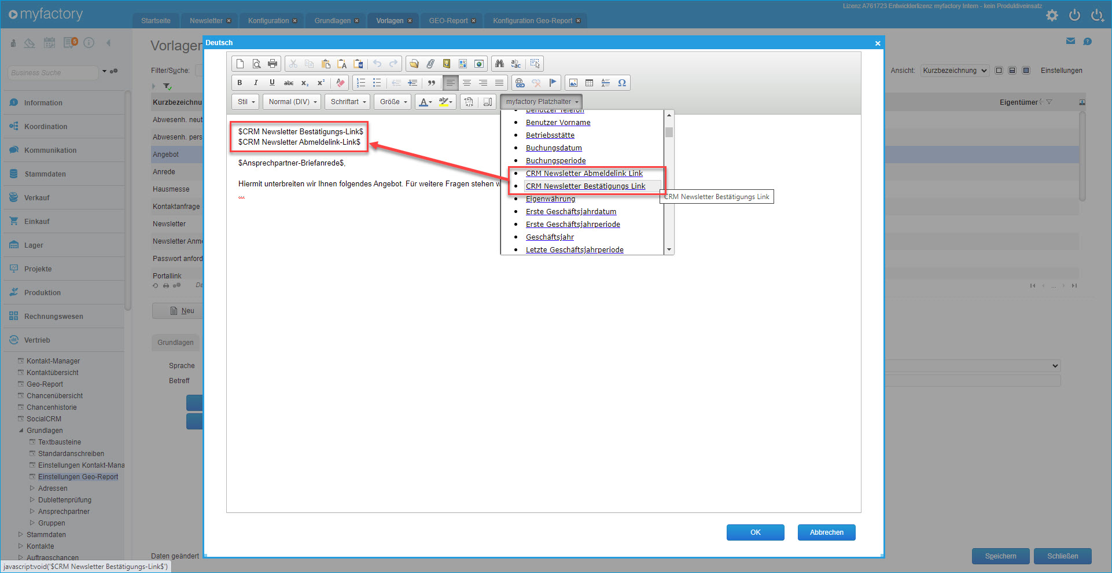Click the block quote icon

coord(432,83)
